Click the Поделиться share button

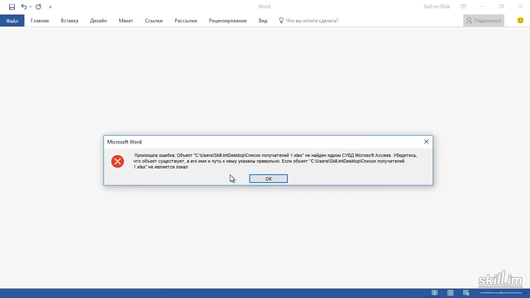click(484, 21)
